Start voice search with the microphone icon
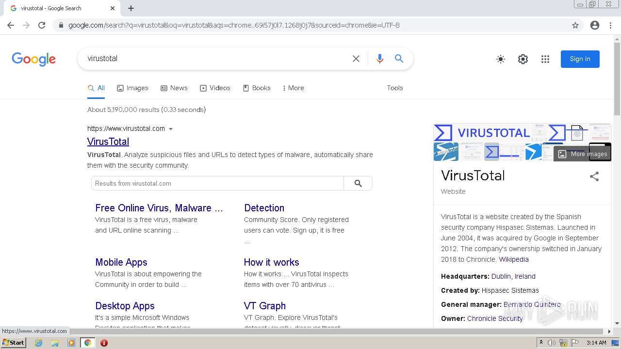 (x=380, y=59)
